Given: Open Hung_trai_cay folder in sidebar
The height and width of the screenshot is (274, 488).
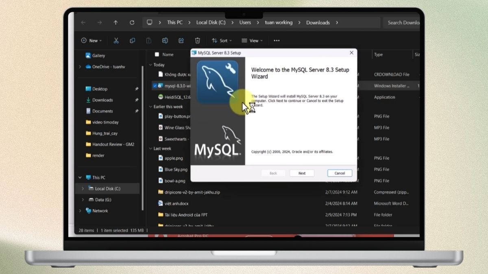Looking at the screenshot, I should point(101,133).
